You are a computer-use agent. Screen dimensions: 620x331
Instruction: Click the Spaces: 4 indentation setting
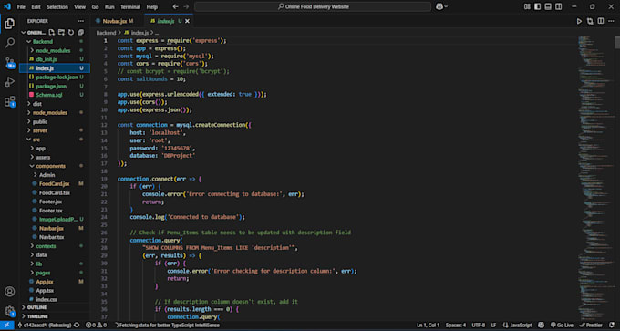click(456, 325)
